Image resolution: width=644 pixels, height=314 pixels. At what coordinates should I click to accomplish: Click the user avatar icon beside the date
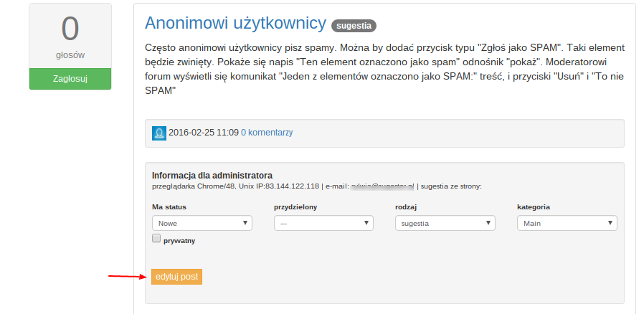pyautogui.click(x=159, y=133)
